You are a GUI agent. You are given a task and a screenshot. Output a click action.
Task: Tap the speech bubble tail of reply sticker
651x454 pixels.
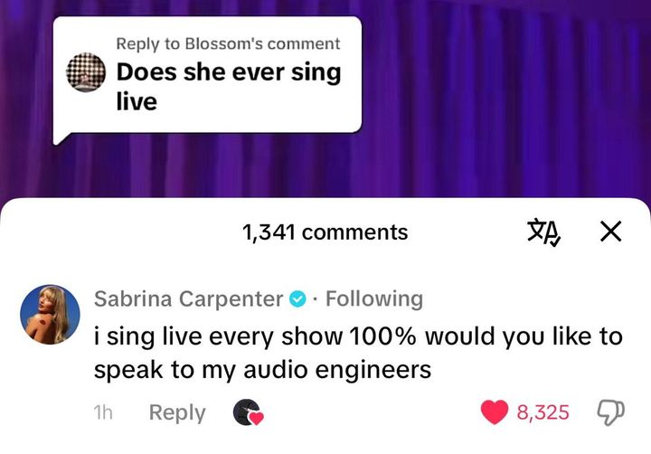(61, 137)
